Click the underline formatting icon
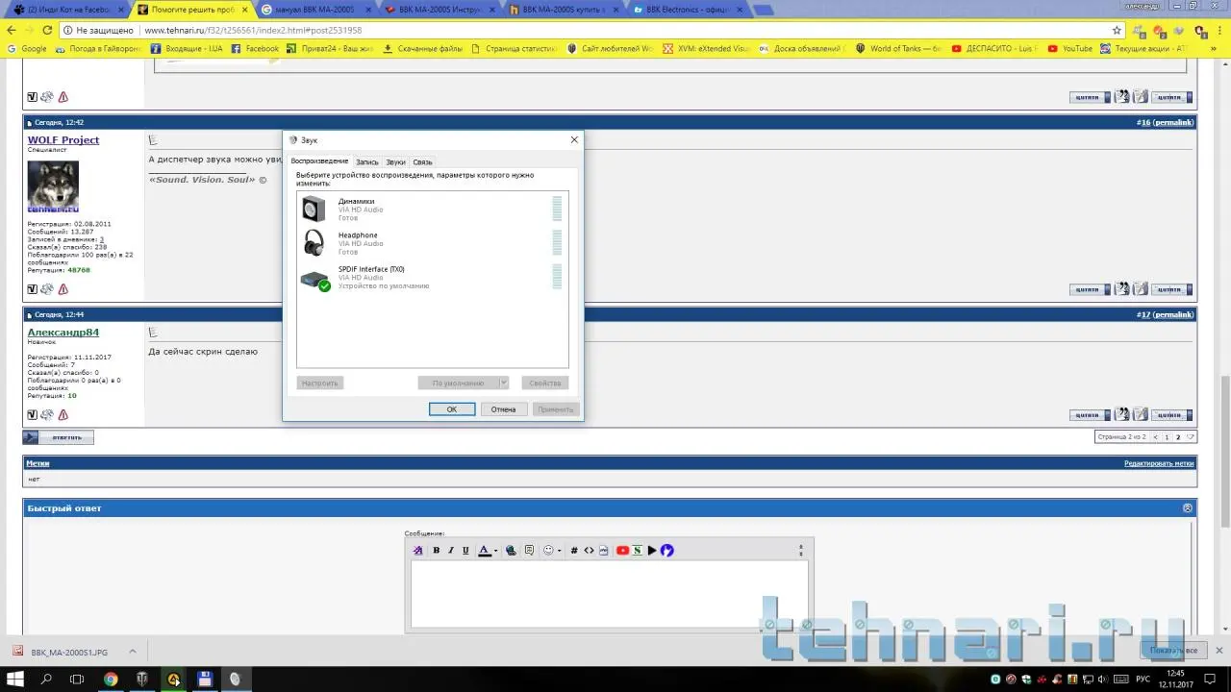Viewport: 1231px width, 692px height. (465, 551)
